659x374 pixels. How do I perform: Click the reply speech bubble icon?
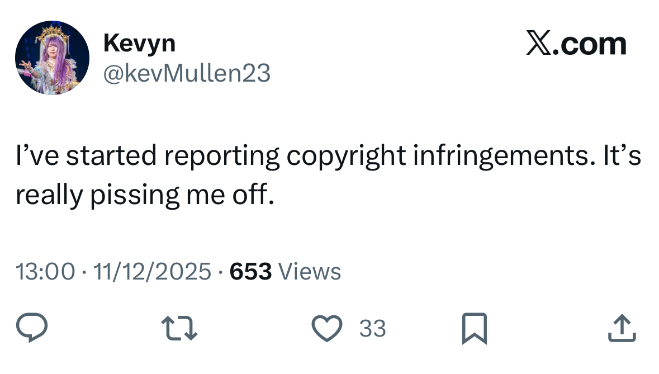(32, 328)
